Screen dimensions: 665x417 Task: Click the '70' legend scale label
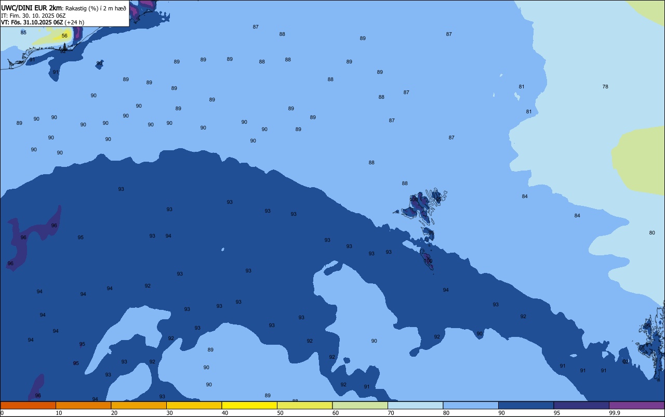click(391, 413)
